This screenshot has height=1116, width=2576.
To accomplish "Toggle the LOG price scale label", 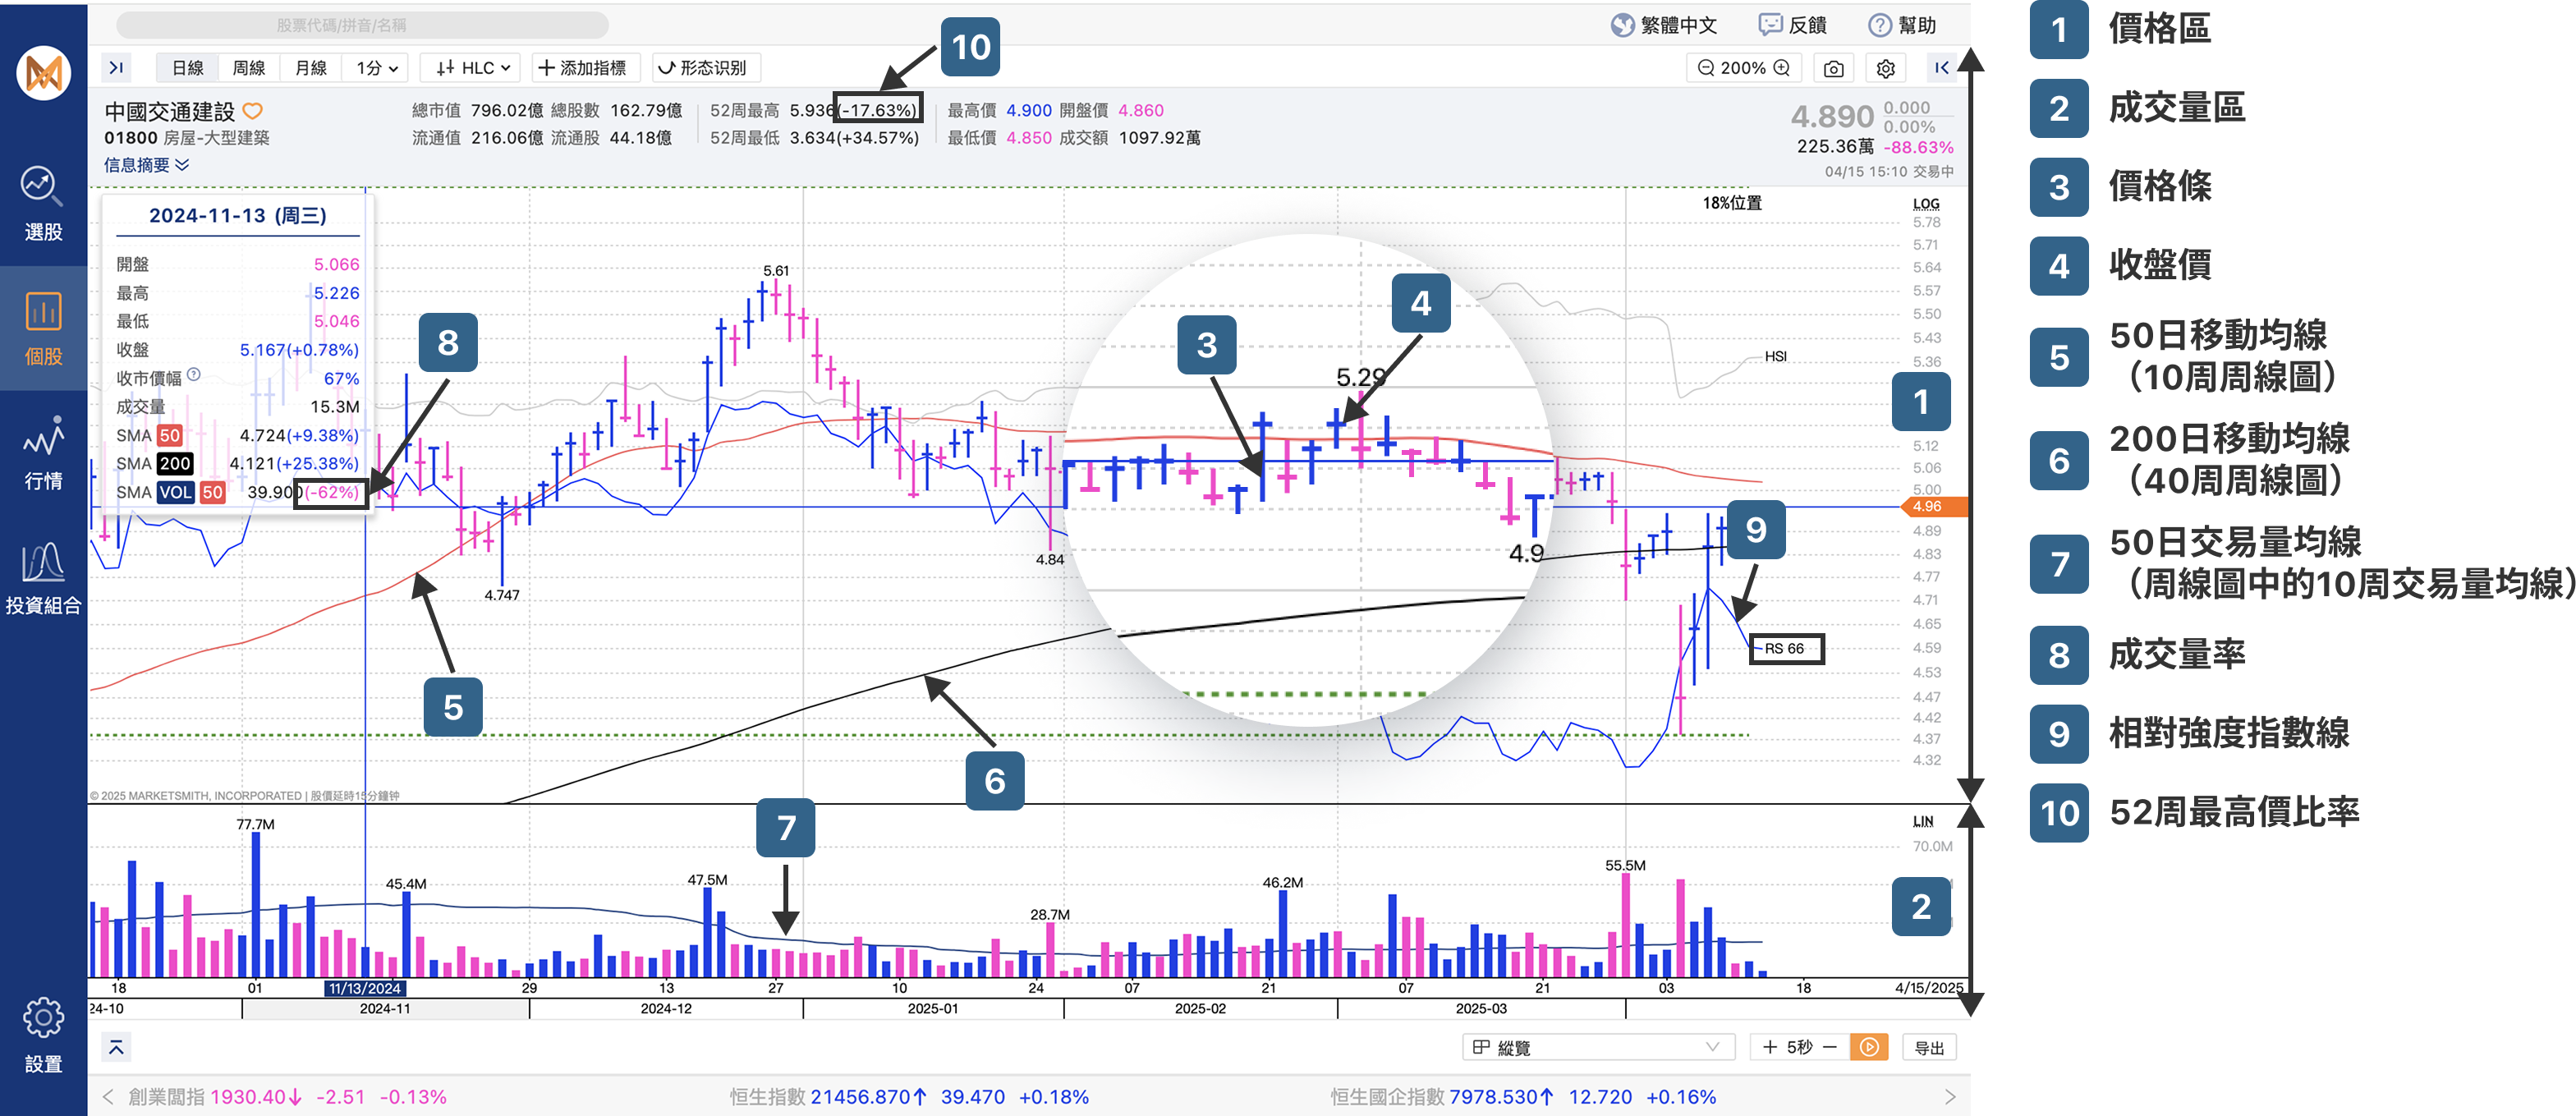I will click(1925, 204).
